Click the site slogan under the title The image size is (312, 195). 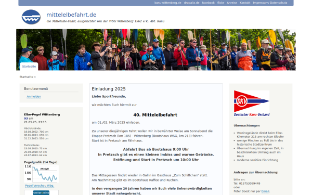point(106,21)
